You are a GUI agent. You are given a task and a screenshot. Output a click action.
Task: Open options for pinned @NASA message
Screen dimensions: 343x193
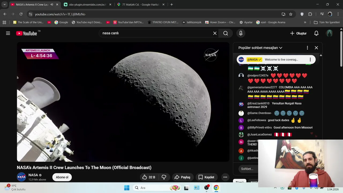[x=310, y=60]
